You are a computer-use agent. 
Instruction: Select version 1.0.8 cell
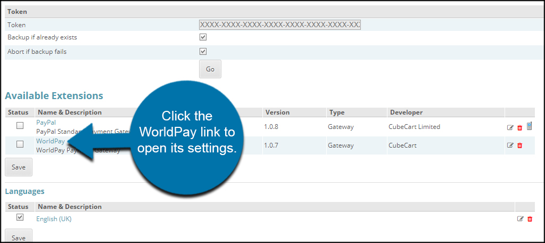click(x=272, y=127)
